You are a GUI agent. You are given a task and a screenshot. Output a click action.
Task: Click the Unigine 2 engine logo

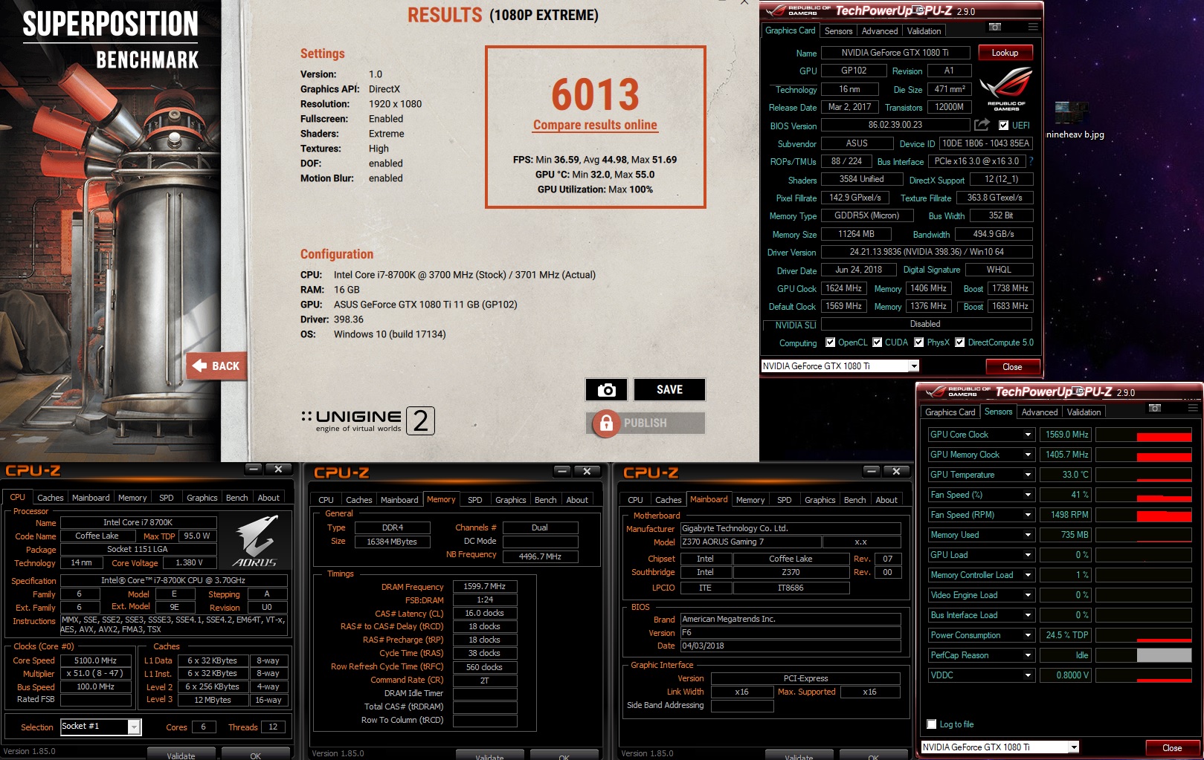click(x=368, y=420)
